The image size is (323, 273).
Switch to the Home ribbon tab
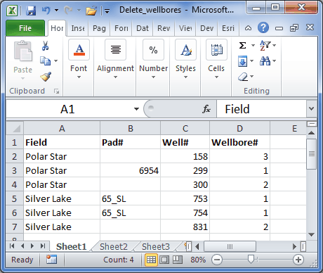57,28
